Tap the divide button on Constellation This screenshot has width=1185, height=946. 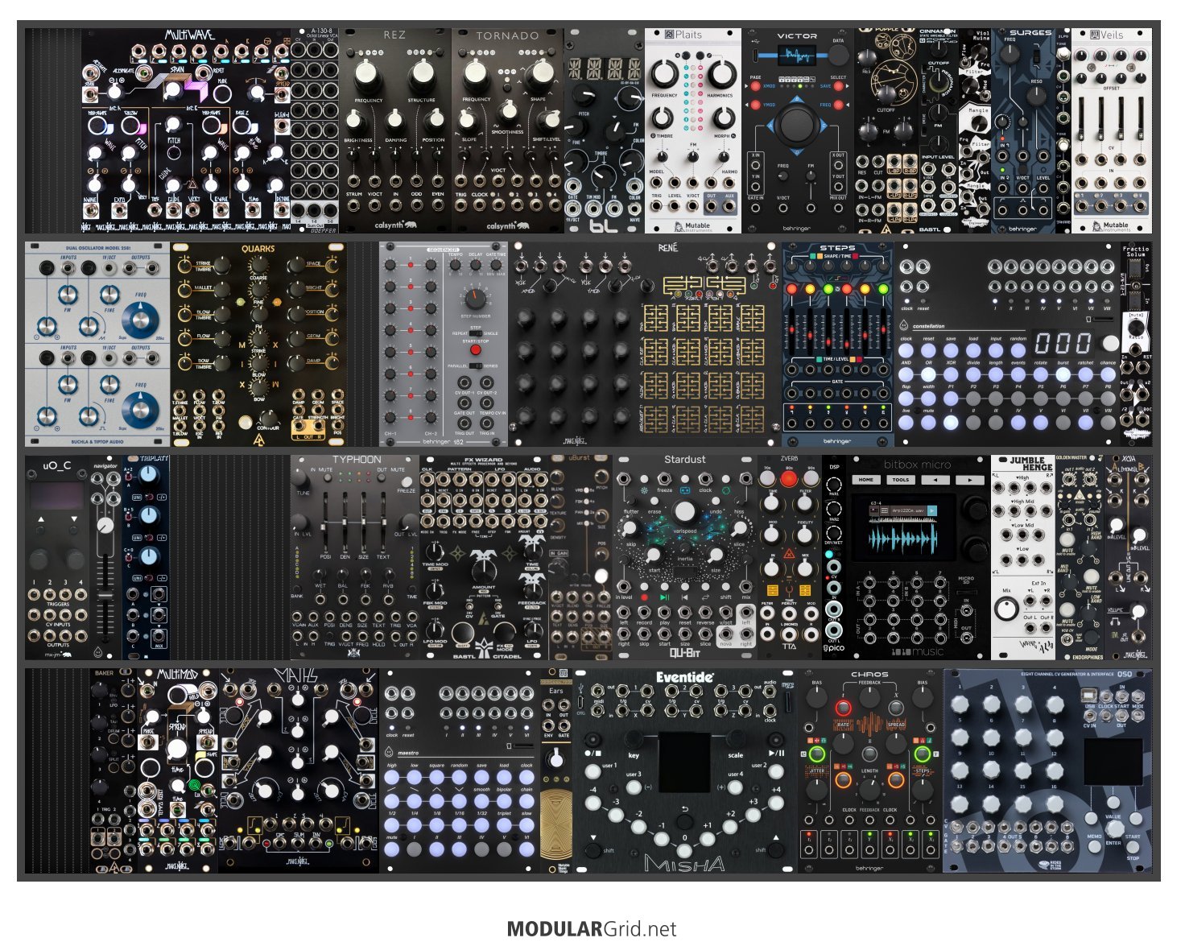tap(972, 374)
